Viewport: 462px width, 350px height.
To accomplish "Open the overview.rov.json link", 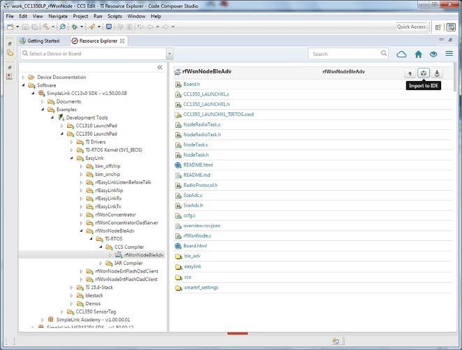I will (x=202, y=226).
